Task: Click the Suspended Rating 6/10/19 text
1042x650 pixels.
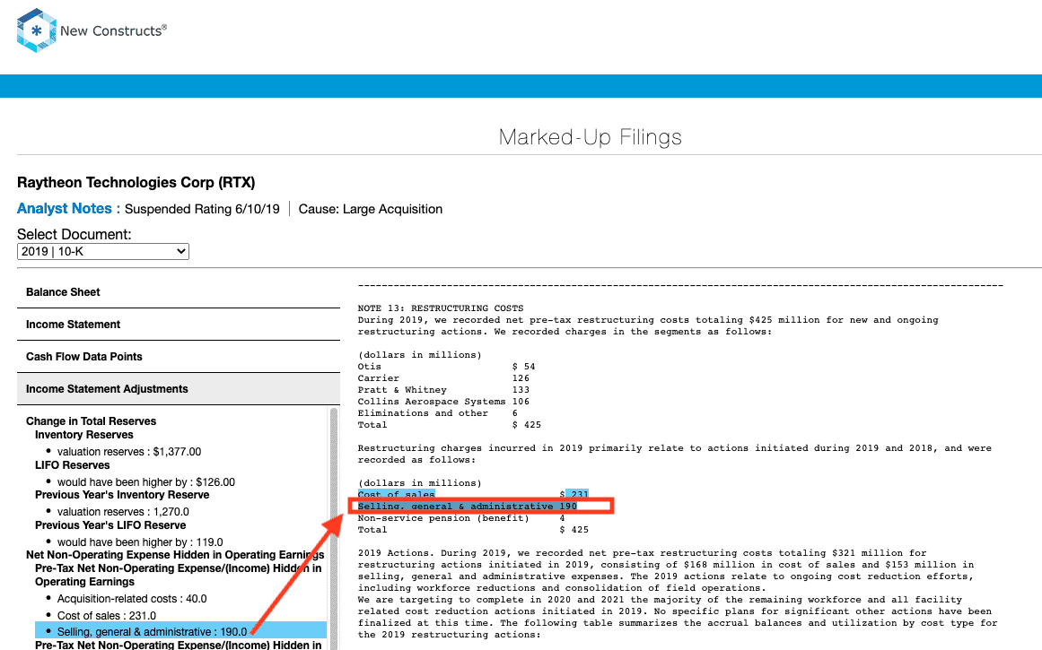Action: 202,209
